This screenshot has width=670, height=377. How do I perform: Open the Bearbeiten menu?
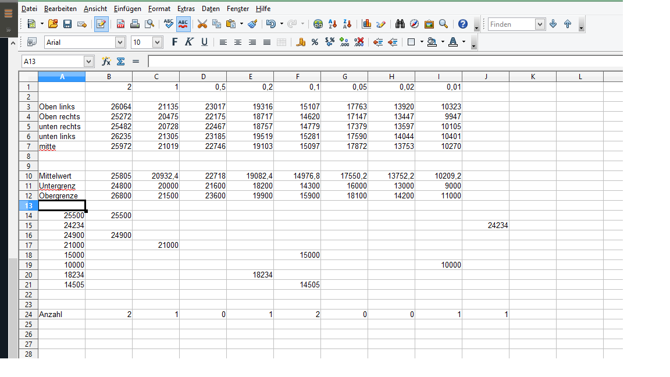(x=60, y=9)
